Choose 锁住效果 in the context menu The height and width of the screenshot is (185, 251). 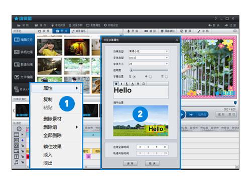point(52,146)
